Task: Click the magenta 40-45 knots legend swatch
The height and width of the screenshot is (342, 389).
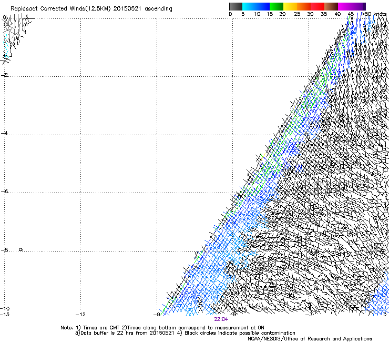Action: 345,6
